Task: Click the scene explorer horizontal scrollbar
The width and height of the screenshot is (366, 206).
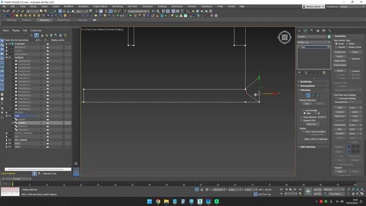Action: [x=38, y=169]
